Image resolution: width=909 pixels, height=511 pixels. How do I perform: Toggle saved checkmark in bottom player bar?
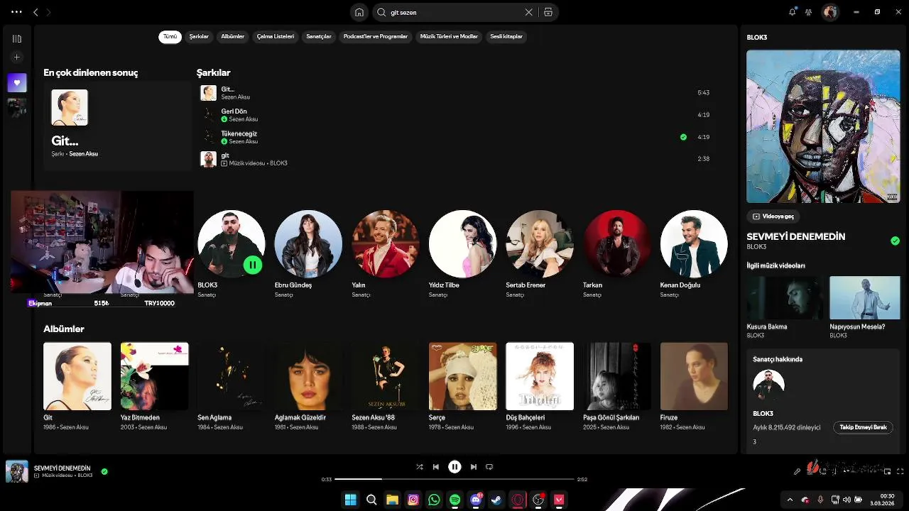104,471
